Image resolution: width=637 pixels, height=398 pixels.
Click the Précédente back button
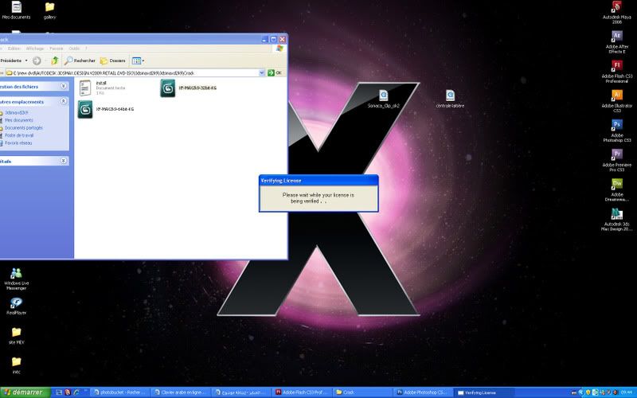coord(11,60)
